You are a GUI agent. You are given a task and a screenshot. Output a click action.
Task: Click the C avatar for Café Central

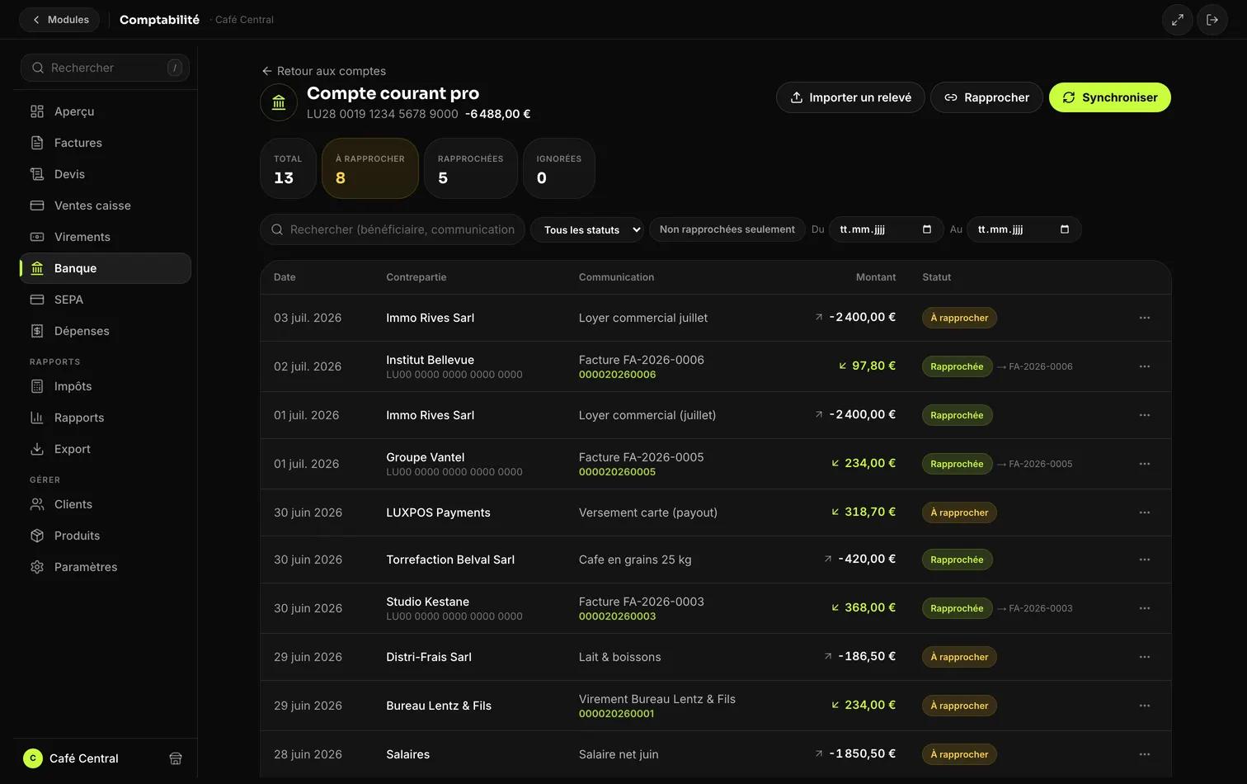(33, 758)
